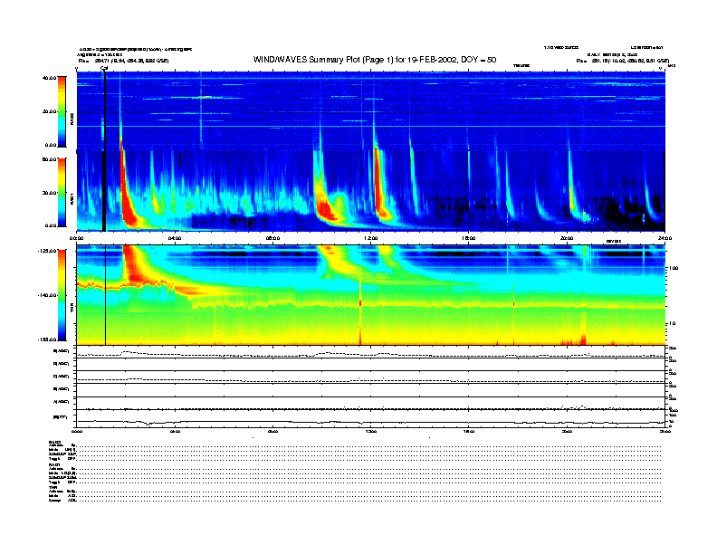Click the TNR intensity color bar
The image size is (717, 554).
(62, 295)
